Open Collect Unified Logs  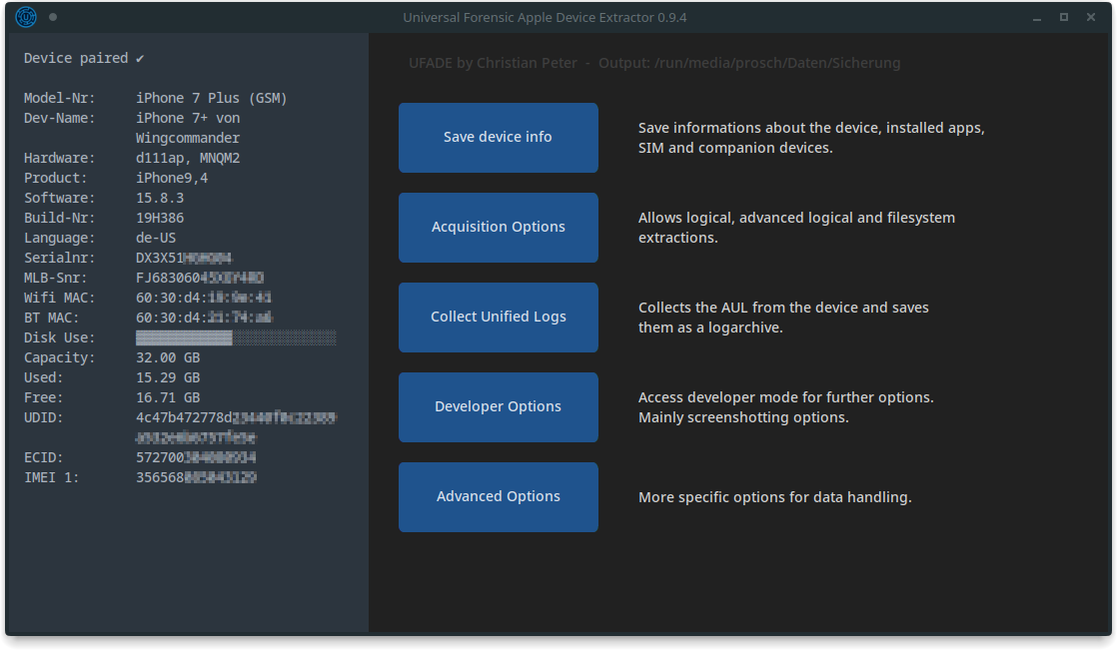(498, 317)
